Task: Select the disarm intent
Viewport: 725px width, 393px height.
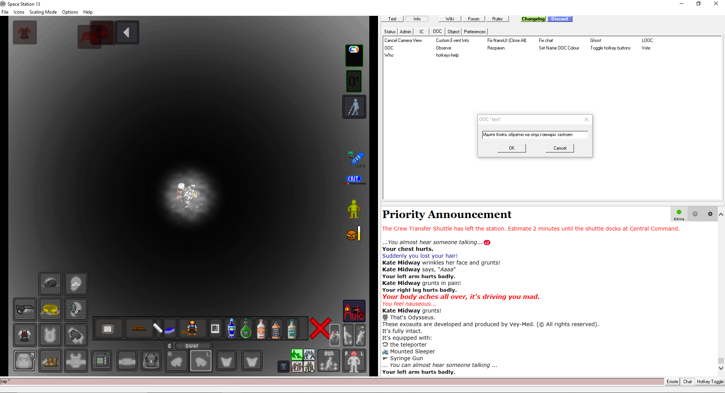Action: [x=309, y=354]
